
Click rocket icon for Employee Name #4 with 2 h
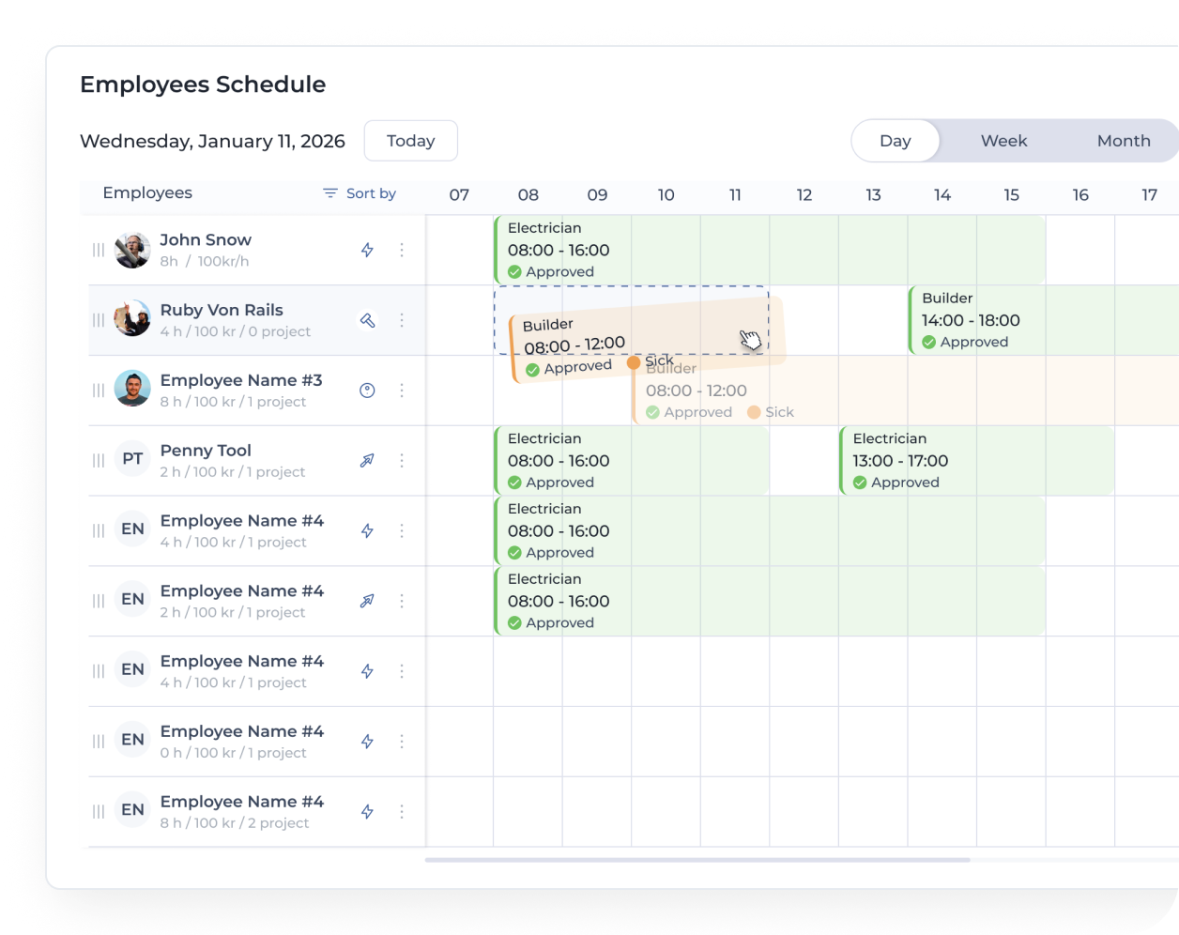[x=367, y=601]
